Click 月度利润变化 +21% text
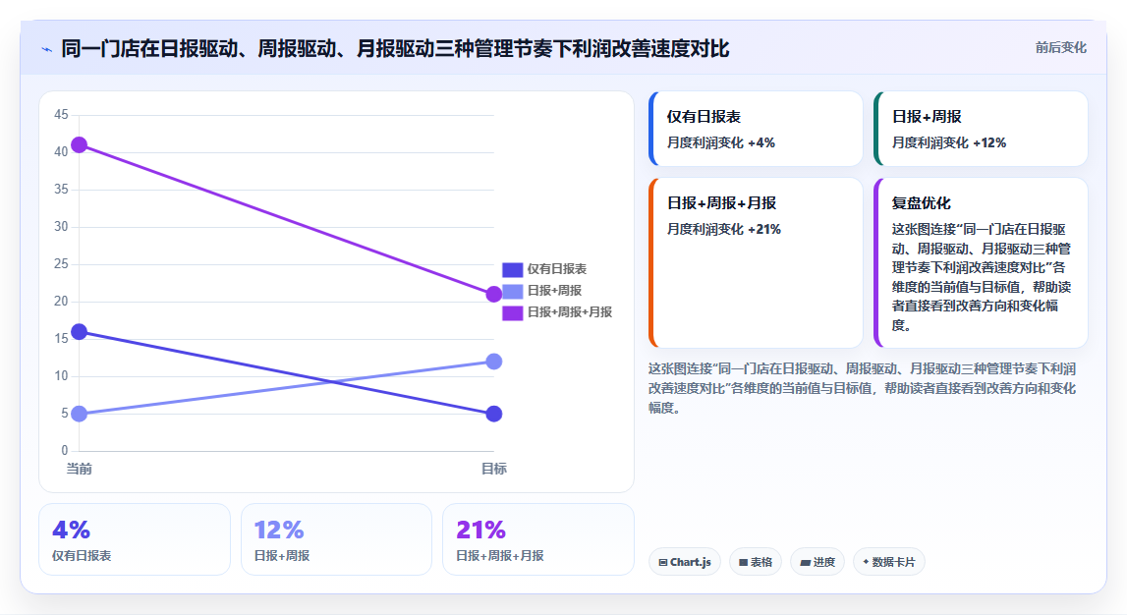The height and width of the screenshot is (615, 1127). (x=724, y=229)
